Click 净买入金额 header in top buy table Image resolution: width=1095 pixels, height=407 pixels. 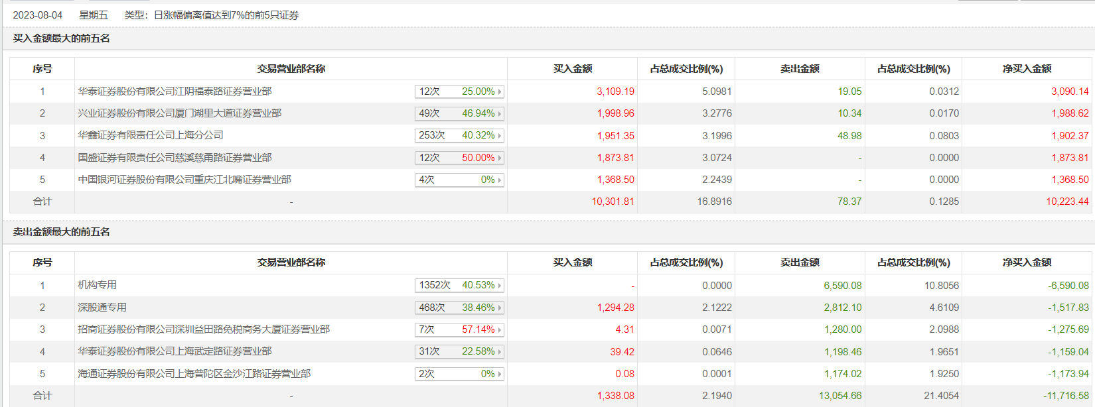(x=1027, y=69)
